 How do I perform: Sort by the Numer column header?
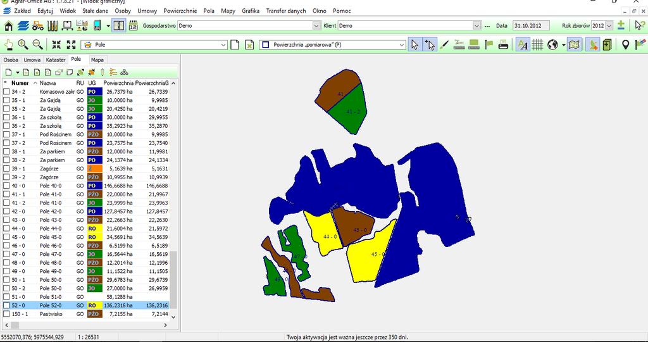pos(20,83)
